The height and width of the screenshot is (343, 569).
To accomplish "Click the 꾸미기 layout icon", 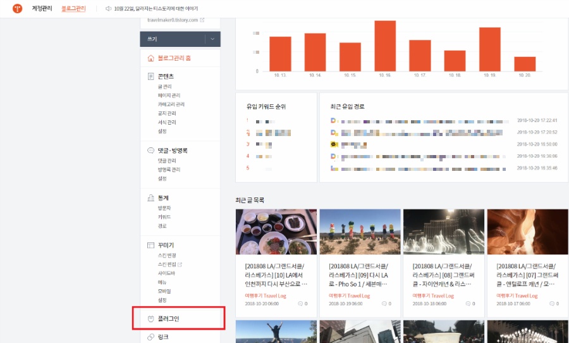I will point(150,246).
